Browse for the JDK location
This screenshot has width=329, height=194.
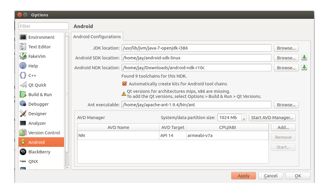tap(286, 48)
